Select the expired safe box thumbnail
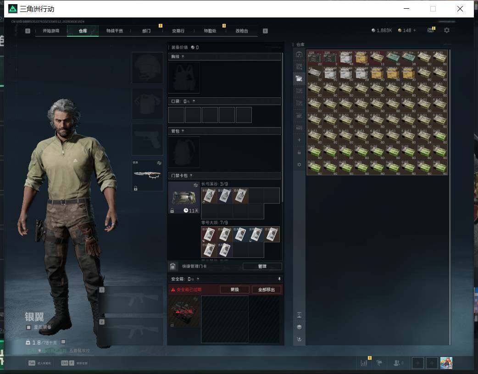 point(184,312)
